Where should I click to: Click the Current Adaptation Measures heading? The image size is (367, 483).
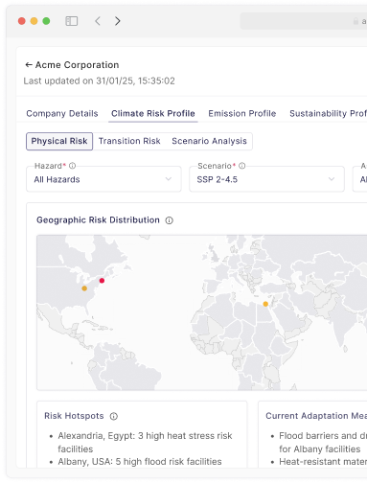tap(316, 416)
